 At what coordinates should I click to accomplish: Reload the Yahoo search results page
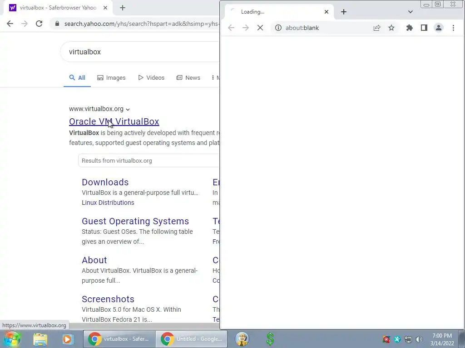tap(39, 24)
